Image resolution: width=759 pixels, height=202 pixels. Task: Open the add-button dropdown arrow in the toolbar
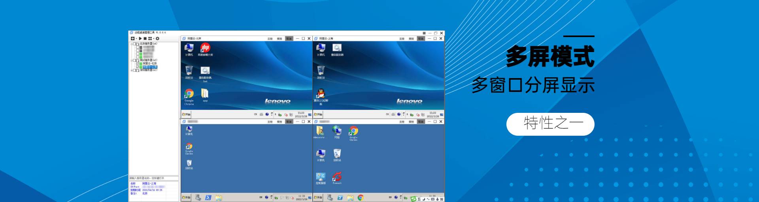click(x=136, y=39)
